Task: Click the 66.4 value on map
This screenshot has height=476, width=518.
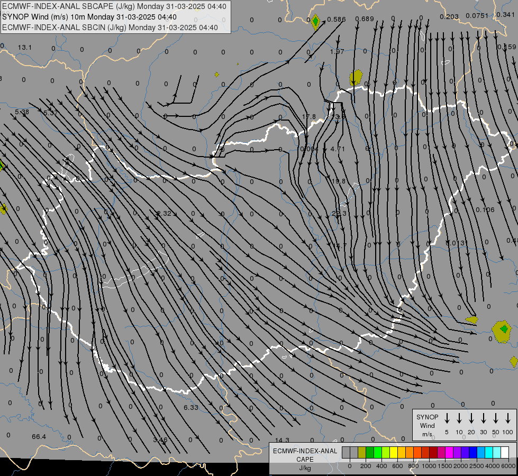Action: click(39, 437)
